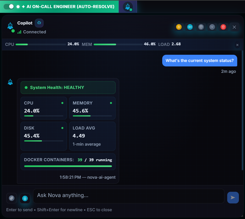Click the speaker audio icon
This screenshot has height=219, width=245.
190,27
